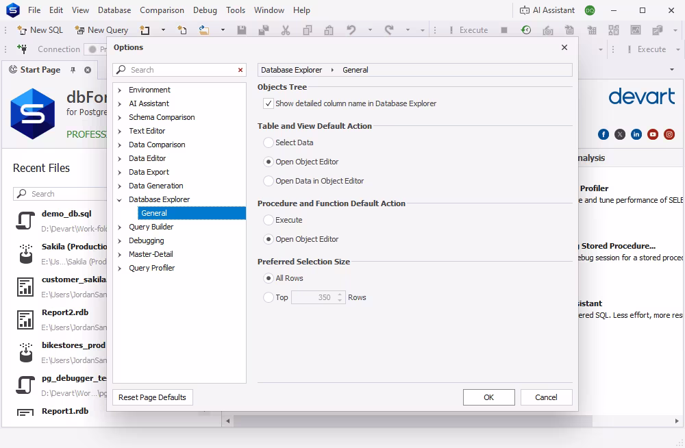This screenshot has width=685, height=448.
Task: Click the Cut scissors icon
Action: click(286, 29)
